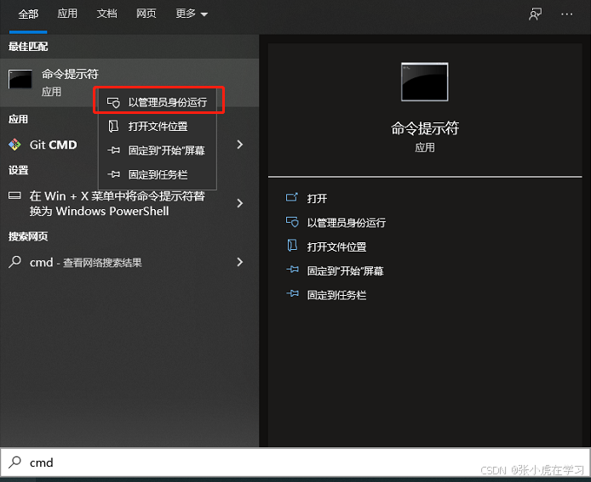This screenshot has width=591, height=482.
Task: Click the 命令提示符 icon in best match
Action: click(x=20, y=79)
